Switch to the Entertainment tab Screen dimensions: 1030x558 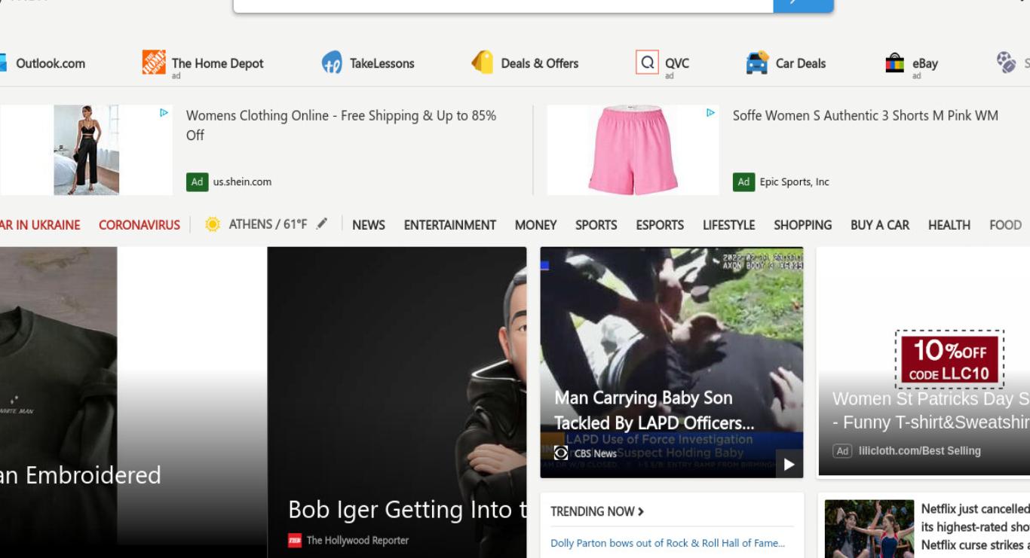[450, 224]
